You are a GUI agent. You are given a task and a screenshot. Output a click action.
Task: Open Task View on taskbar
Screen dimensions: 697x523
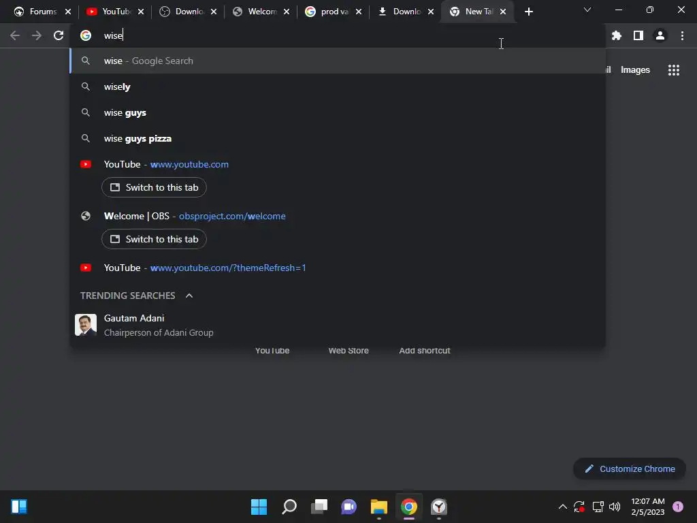point(319,507)
